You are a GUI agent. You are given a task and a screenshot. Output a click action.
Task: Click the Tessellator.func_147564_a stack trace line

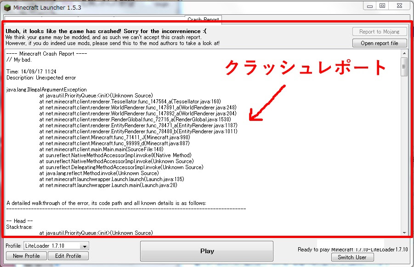[130, 102]
